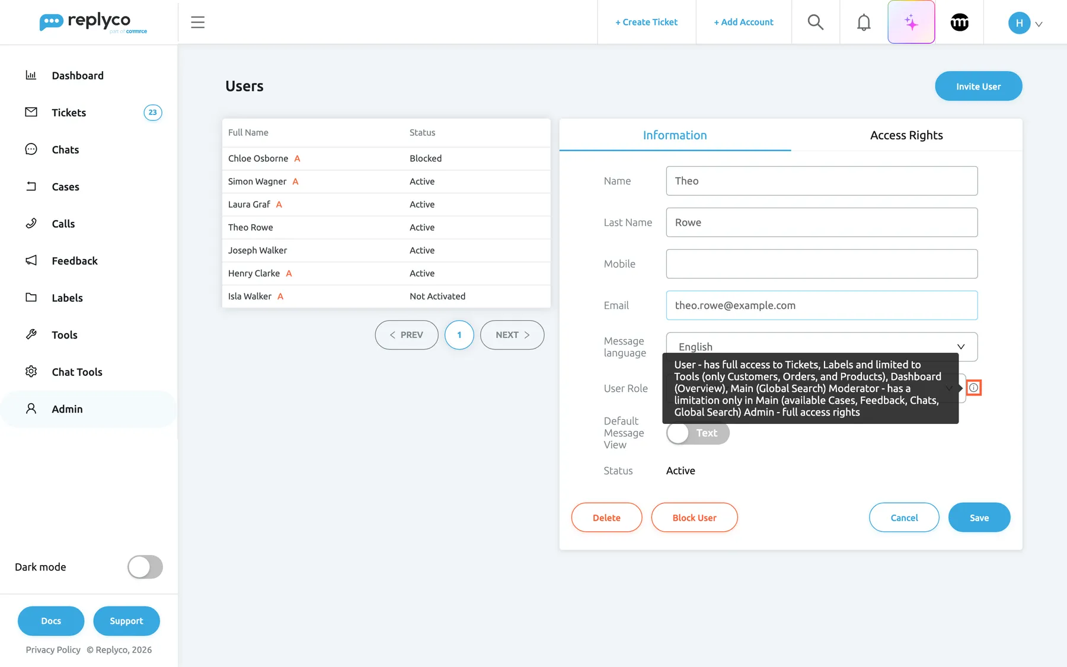
Task: Click the AI sparkle icon
Action: [x=911, y=23]
